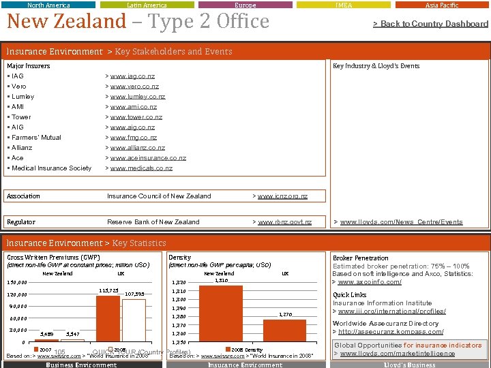Select the IAG insurer entry

(x=18, y=76)
